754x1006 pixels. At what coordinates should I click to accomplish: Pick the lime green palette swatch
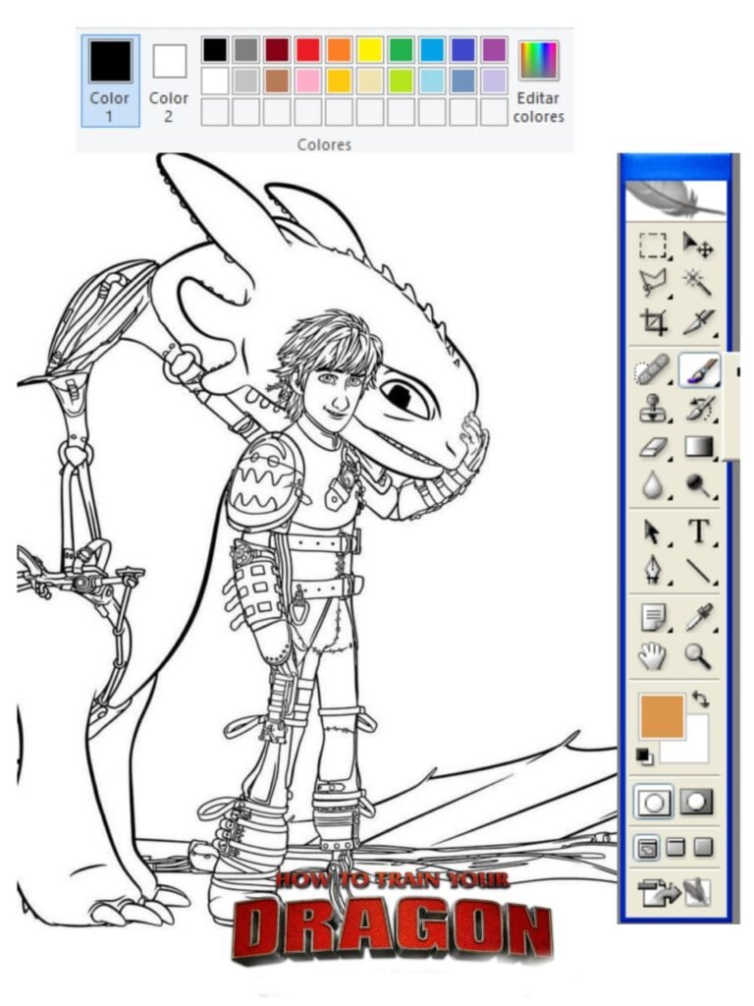(401, 81)
